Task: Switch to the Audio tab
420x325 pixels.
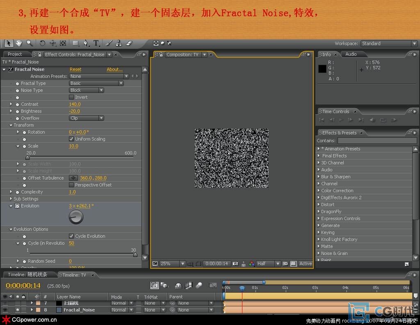Action: (x=351, y=55)
